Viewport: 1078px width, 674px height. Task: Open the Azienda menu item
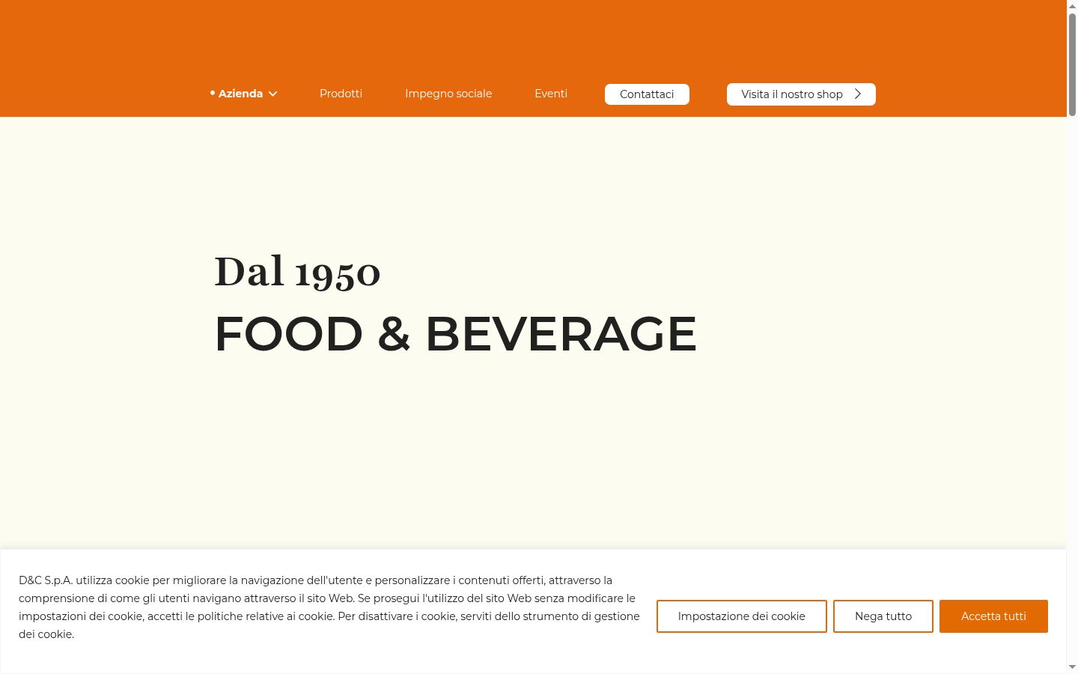point(240,94)
